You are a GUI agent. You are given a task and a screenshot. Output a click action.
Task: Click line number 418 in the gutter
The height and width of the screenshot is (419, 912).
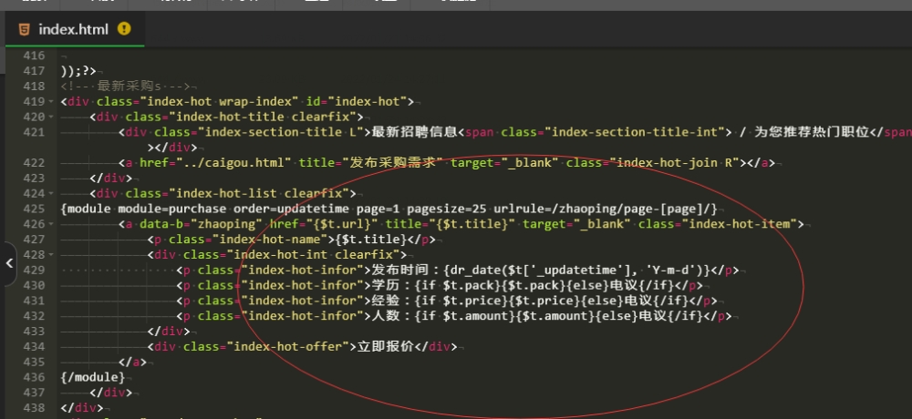coord(34,86)
